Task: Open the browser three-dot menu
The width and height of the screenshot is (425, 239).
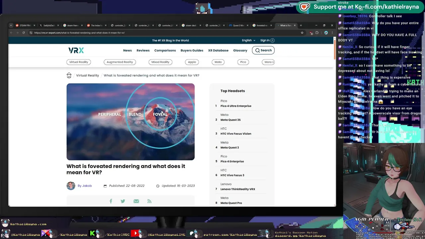Action: (x=332, y=33)
